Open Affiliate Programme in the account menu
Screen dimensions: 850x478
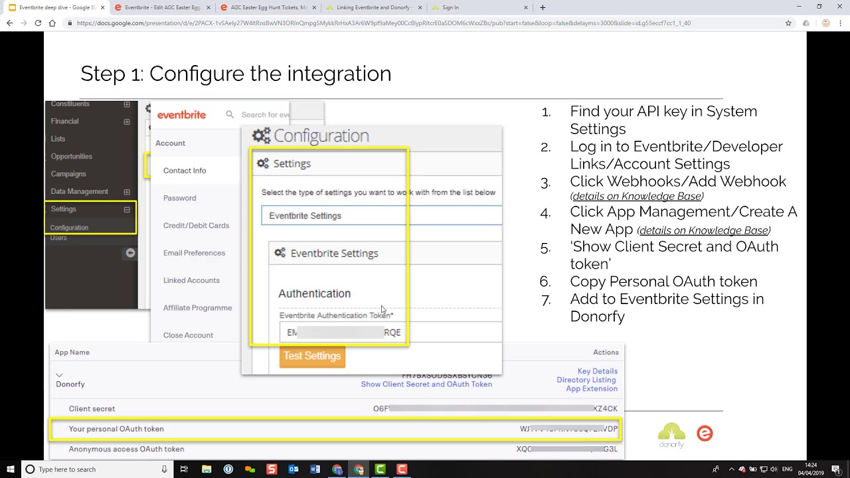point(197,308)
